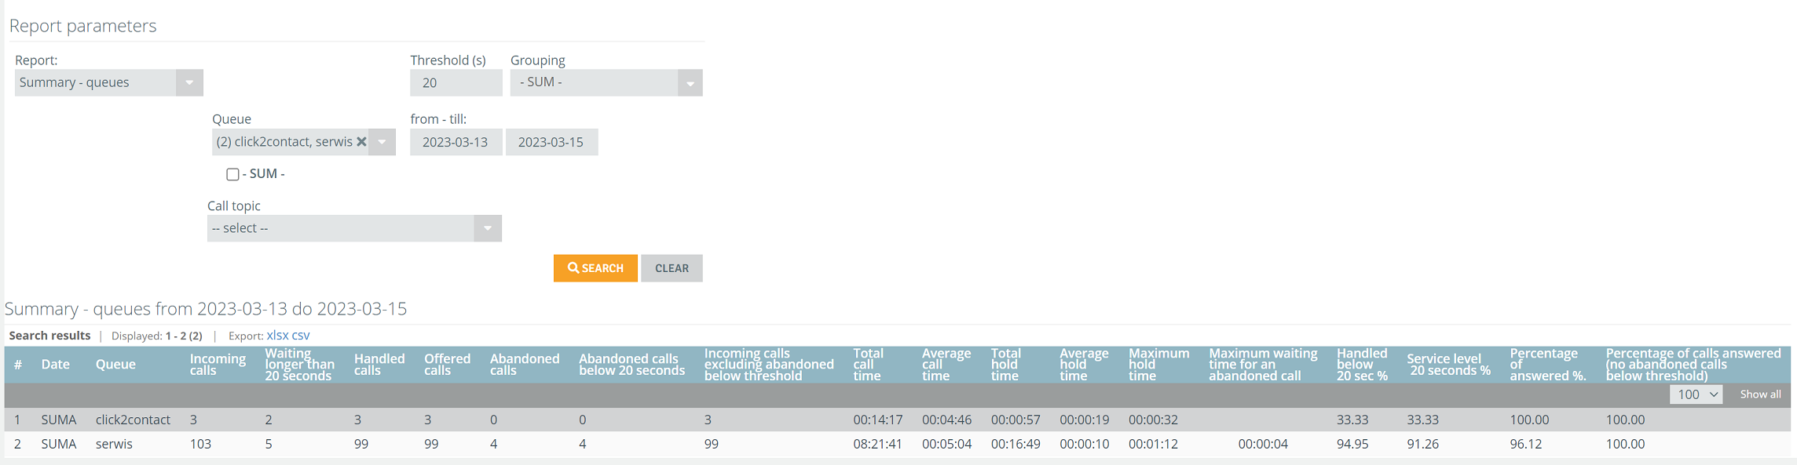
Task: Select the click2contact queue cell
Action: [x=133, y=420]
